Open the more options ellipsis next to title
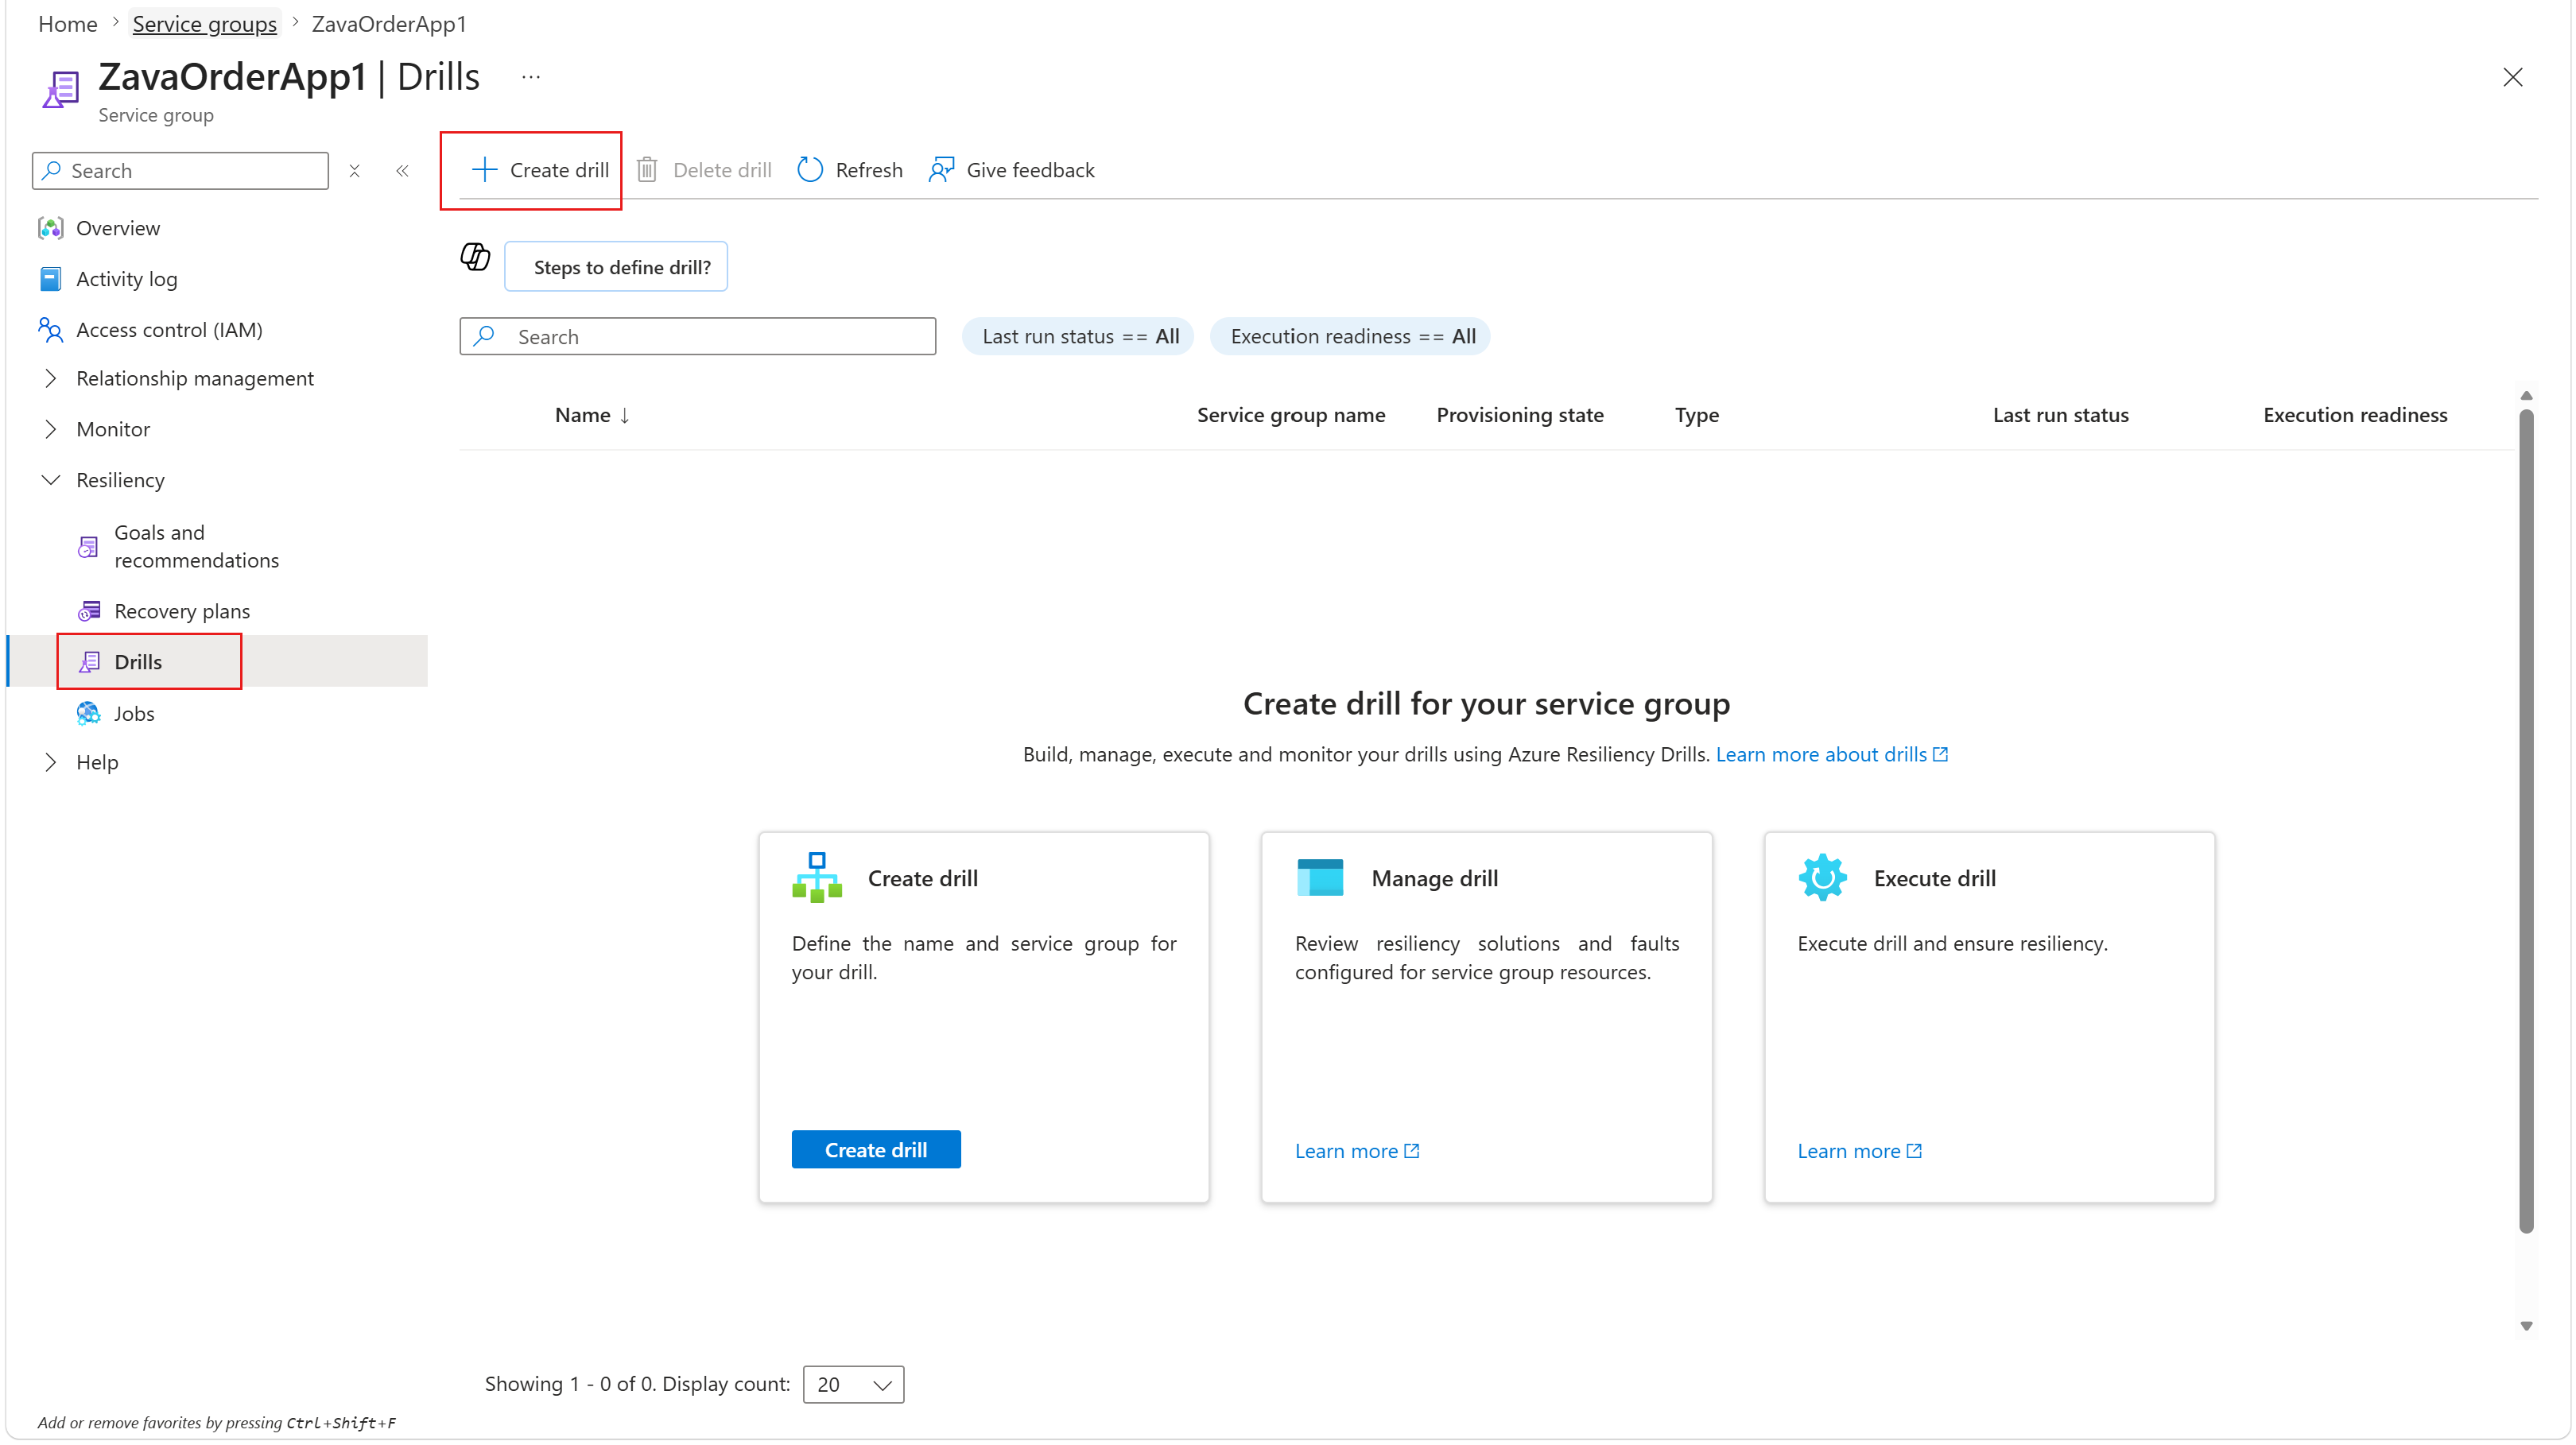 [x=531, y=77]
